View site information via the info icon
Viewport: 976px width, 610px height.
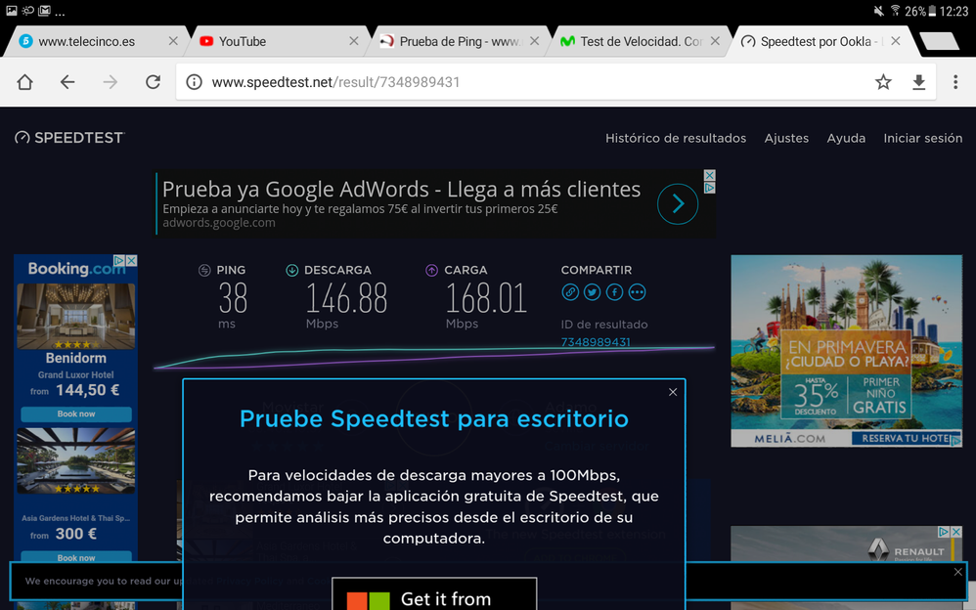tap(194, 82)
